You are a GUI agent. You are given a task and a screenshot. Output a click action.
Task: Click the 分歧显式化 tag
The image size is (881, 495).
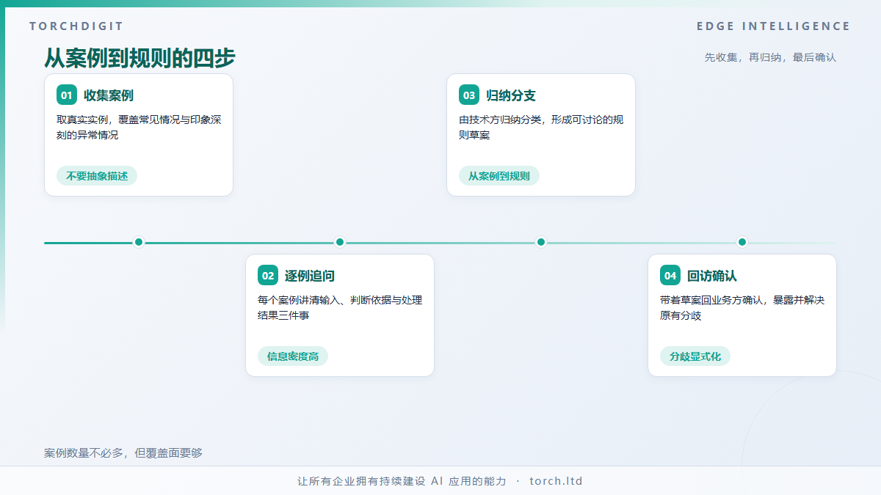point(695,356)
